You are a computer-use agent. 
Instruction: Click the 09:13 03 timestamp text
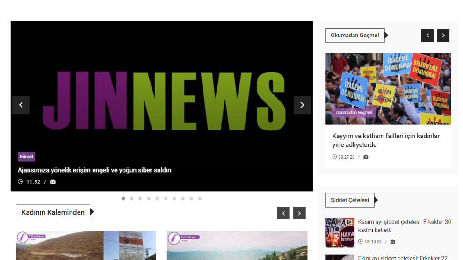click(373, 242)
